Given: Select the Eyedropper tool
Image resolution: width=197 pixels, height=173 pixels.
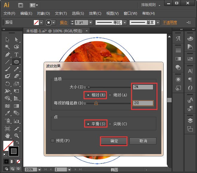Looking at the screenshot, I should [x=7, y=113].
